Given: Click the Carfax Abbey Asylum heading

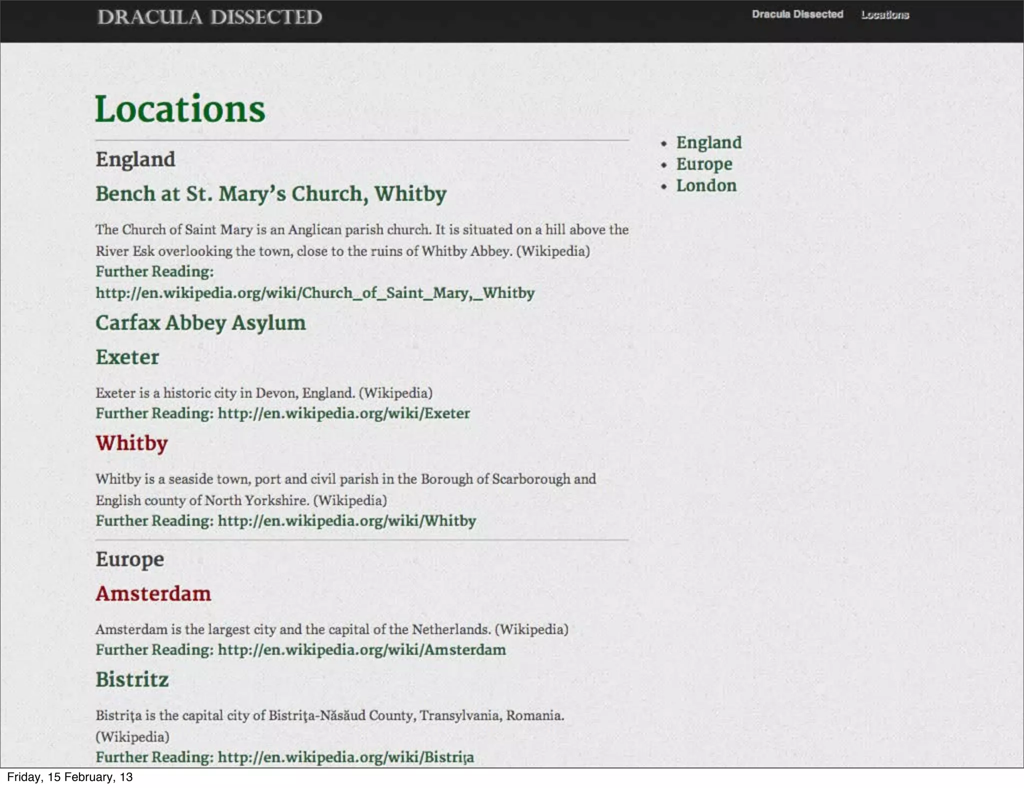Looking at the screenshot, I should tap(200, 323).
